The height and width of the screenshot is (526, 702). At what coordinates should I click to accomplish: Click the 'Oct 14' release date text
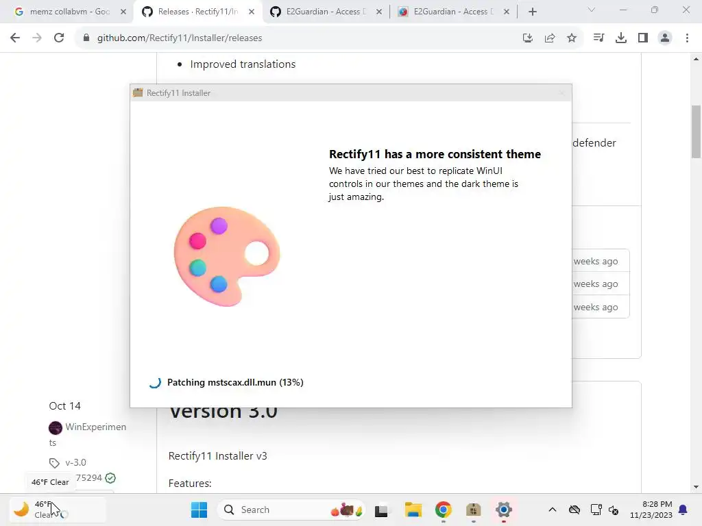coord(65,405)
